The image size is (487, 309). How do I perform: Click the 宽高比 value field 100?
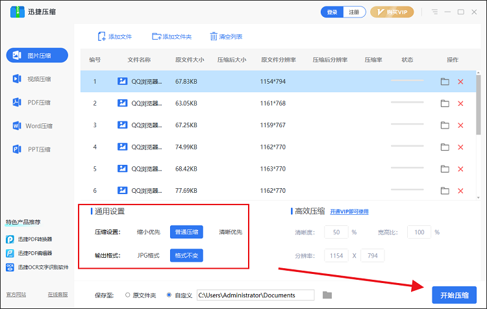click(419, 232)
